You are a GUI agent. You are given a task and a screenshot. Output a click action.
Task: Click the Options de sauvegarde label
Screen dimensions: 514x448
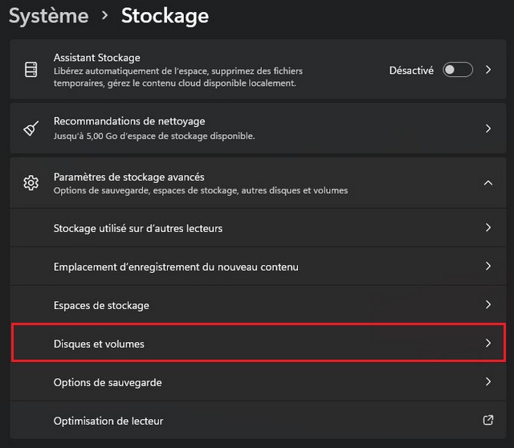(107, 382)
